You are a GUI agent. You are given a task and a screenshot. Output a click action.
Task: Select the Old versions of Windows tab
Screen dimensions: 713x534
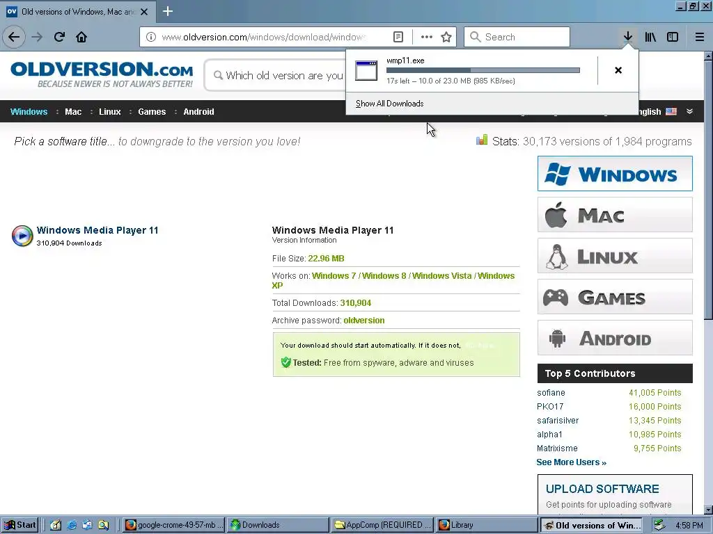click(x=77, y=12)
